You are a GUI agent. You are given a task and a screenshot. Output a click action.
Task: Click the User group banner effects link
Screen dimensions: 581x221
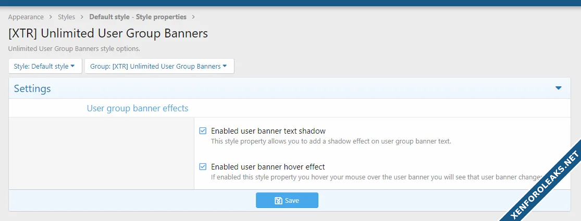tap(138, 109)
